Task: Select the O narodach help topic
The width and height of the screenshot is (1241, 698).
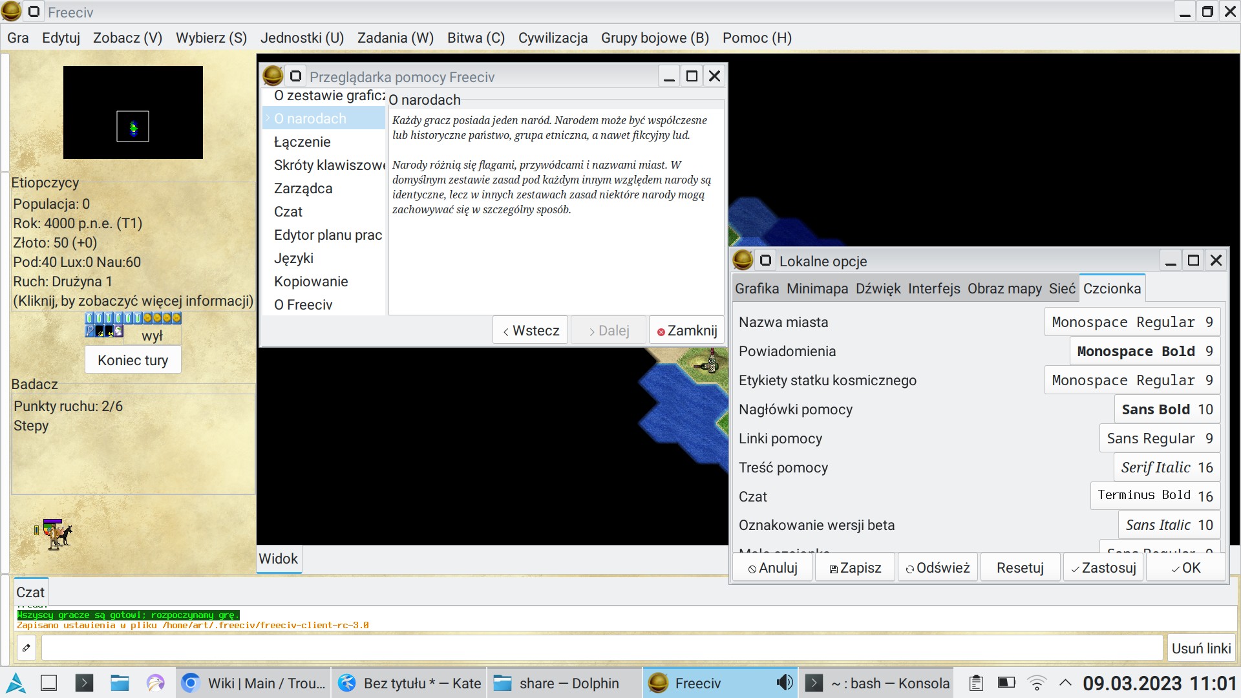Action: 324,118
